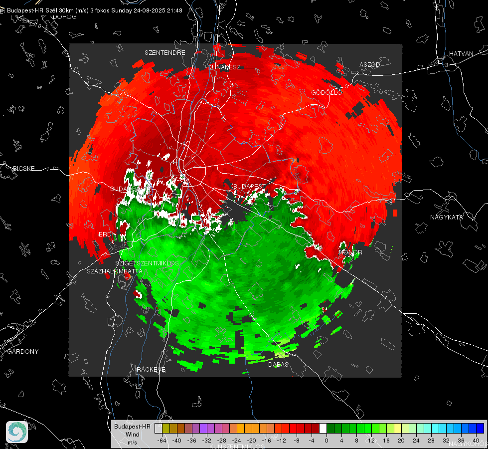Click the RACKEVE city label
The image size is (488, 449).
(x=151, y=369)
